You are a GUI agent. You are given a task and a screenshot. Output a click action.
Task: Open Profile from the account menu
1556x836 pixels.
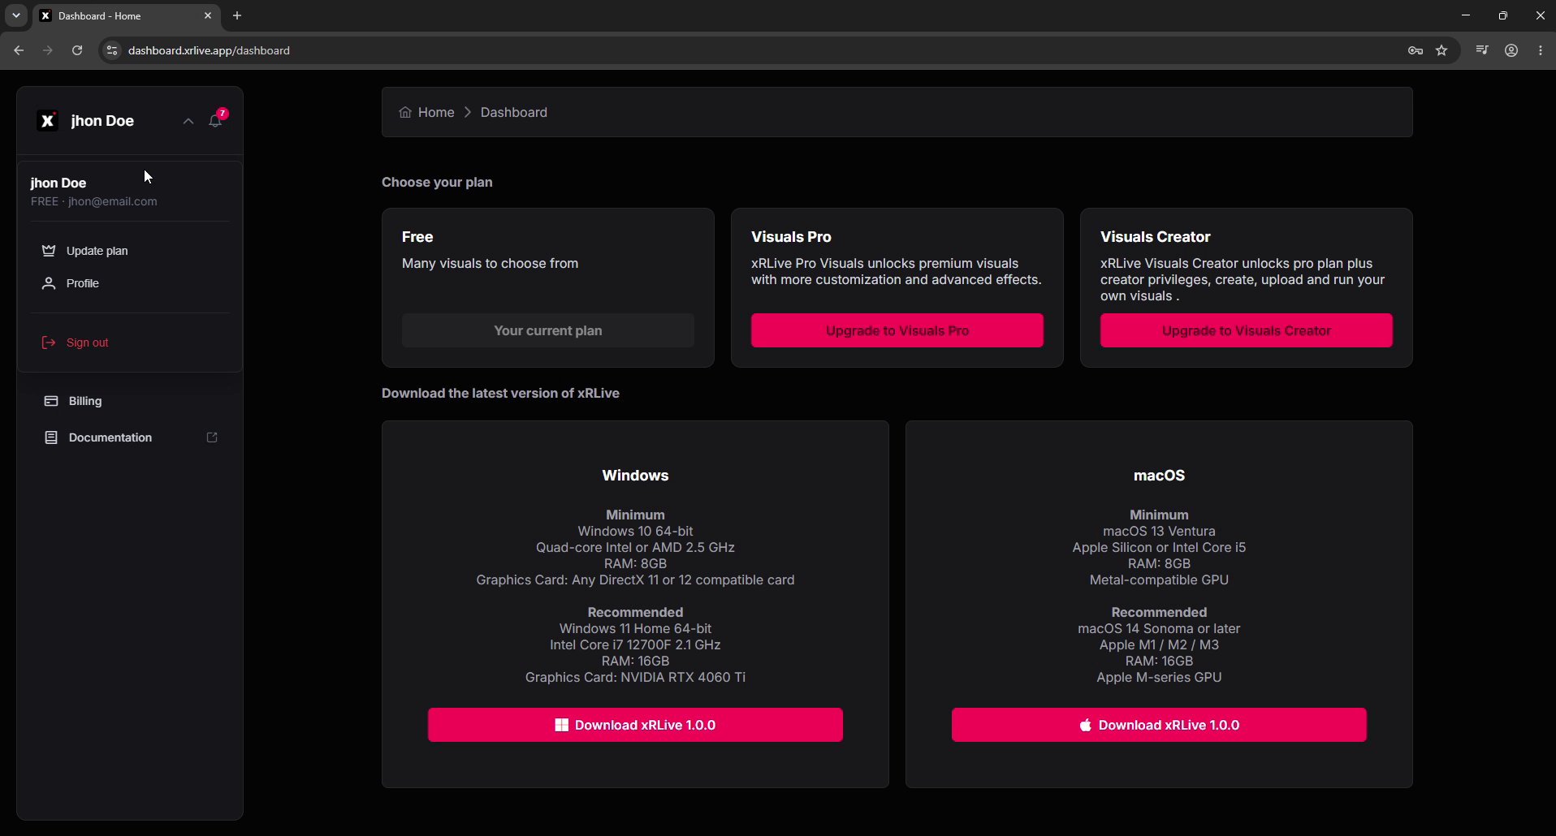click(130, 283)
